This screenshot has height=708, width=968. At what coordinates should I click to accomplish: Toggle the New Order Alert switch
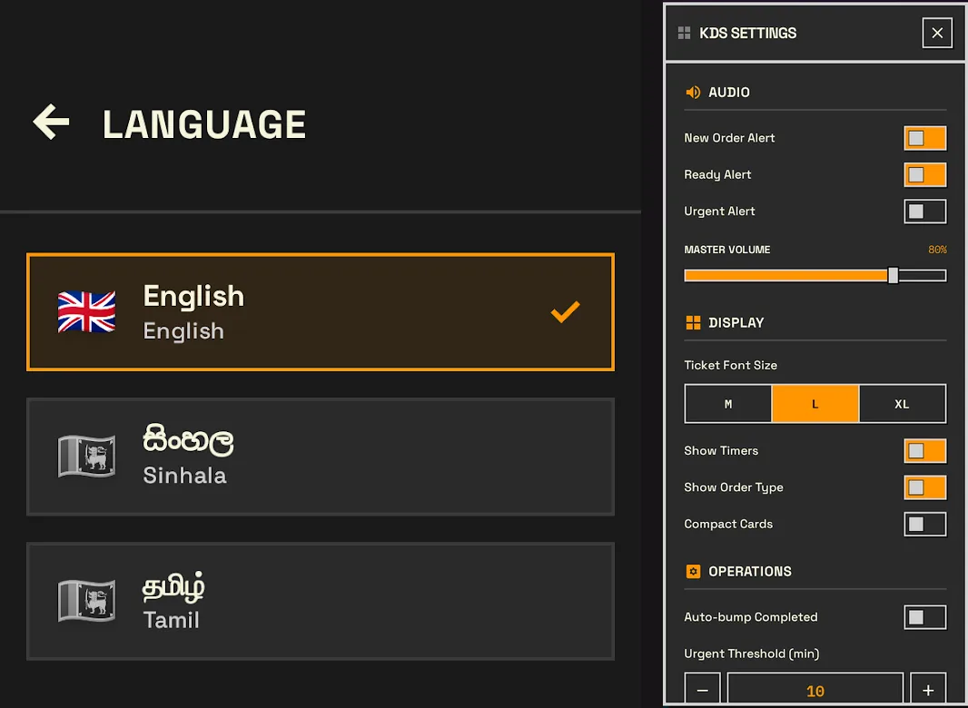(x=924, y=138)
